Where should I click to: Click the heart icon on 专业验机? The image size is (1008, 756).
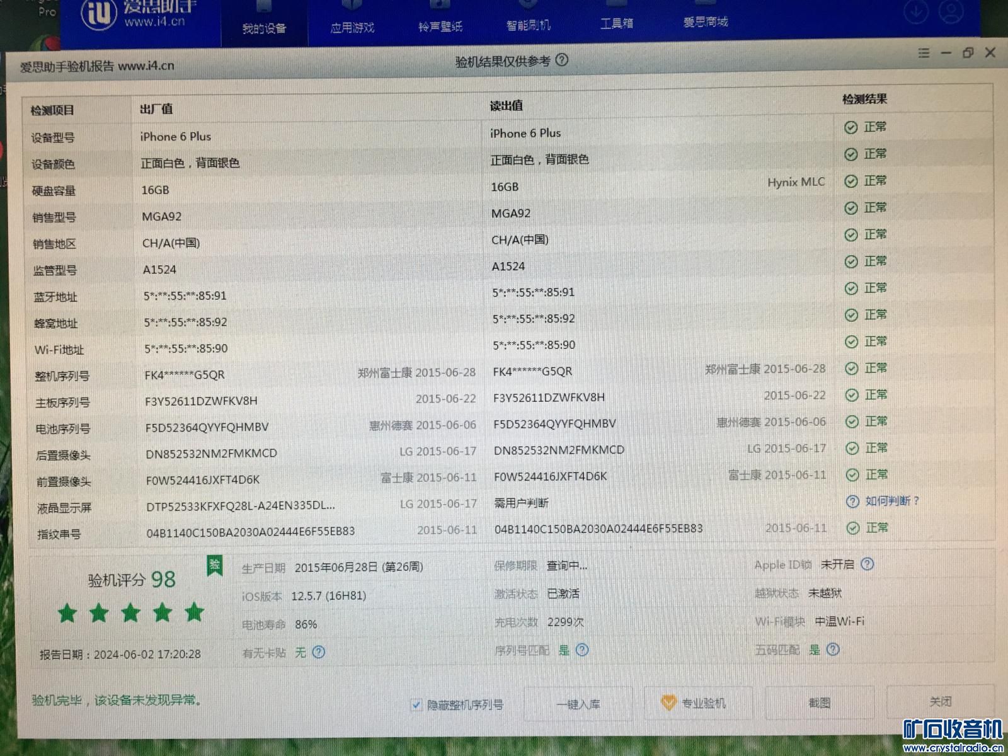668,702
